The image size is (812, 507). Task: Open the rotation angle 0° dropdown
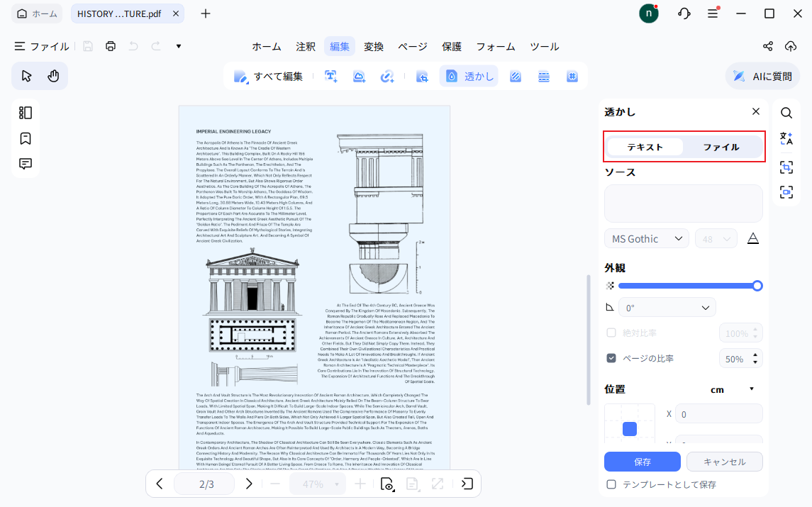667,307
